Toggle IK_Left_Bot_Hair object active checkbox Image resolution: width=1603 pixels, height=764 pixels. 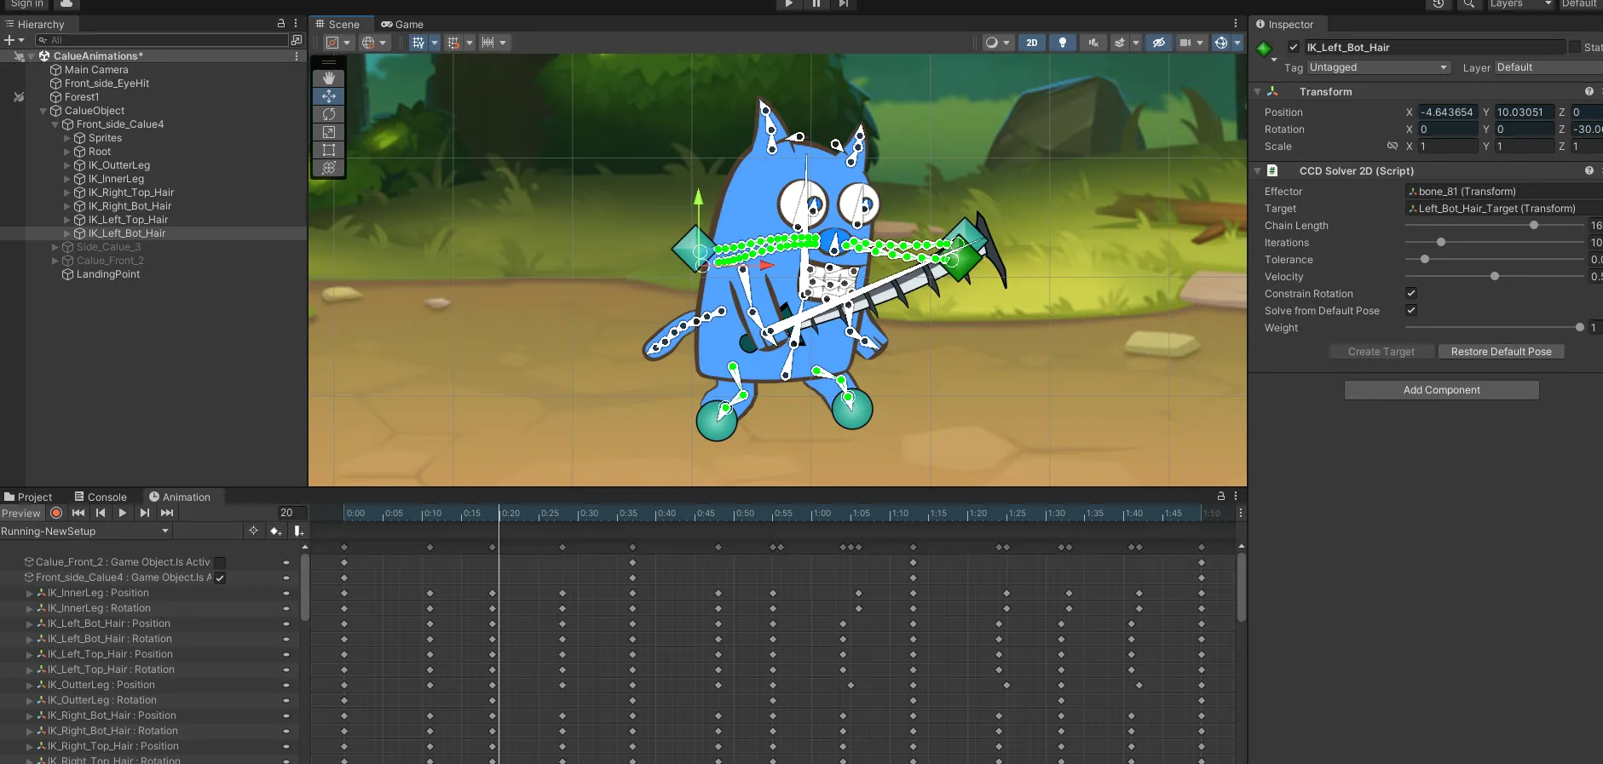[1294, 48]
